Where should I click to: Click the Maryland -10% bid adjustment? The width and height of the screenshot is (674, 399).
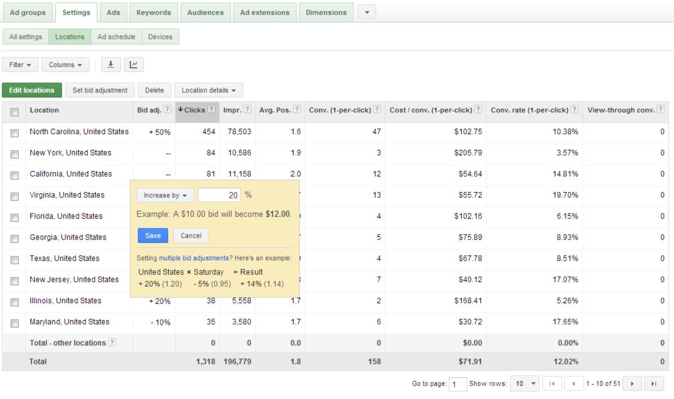tap(160, 322)
